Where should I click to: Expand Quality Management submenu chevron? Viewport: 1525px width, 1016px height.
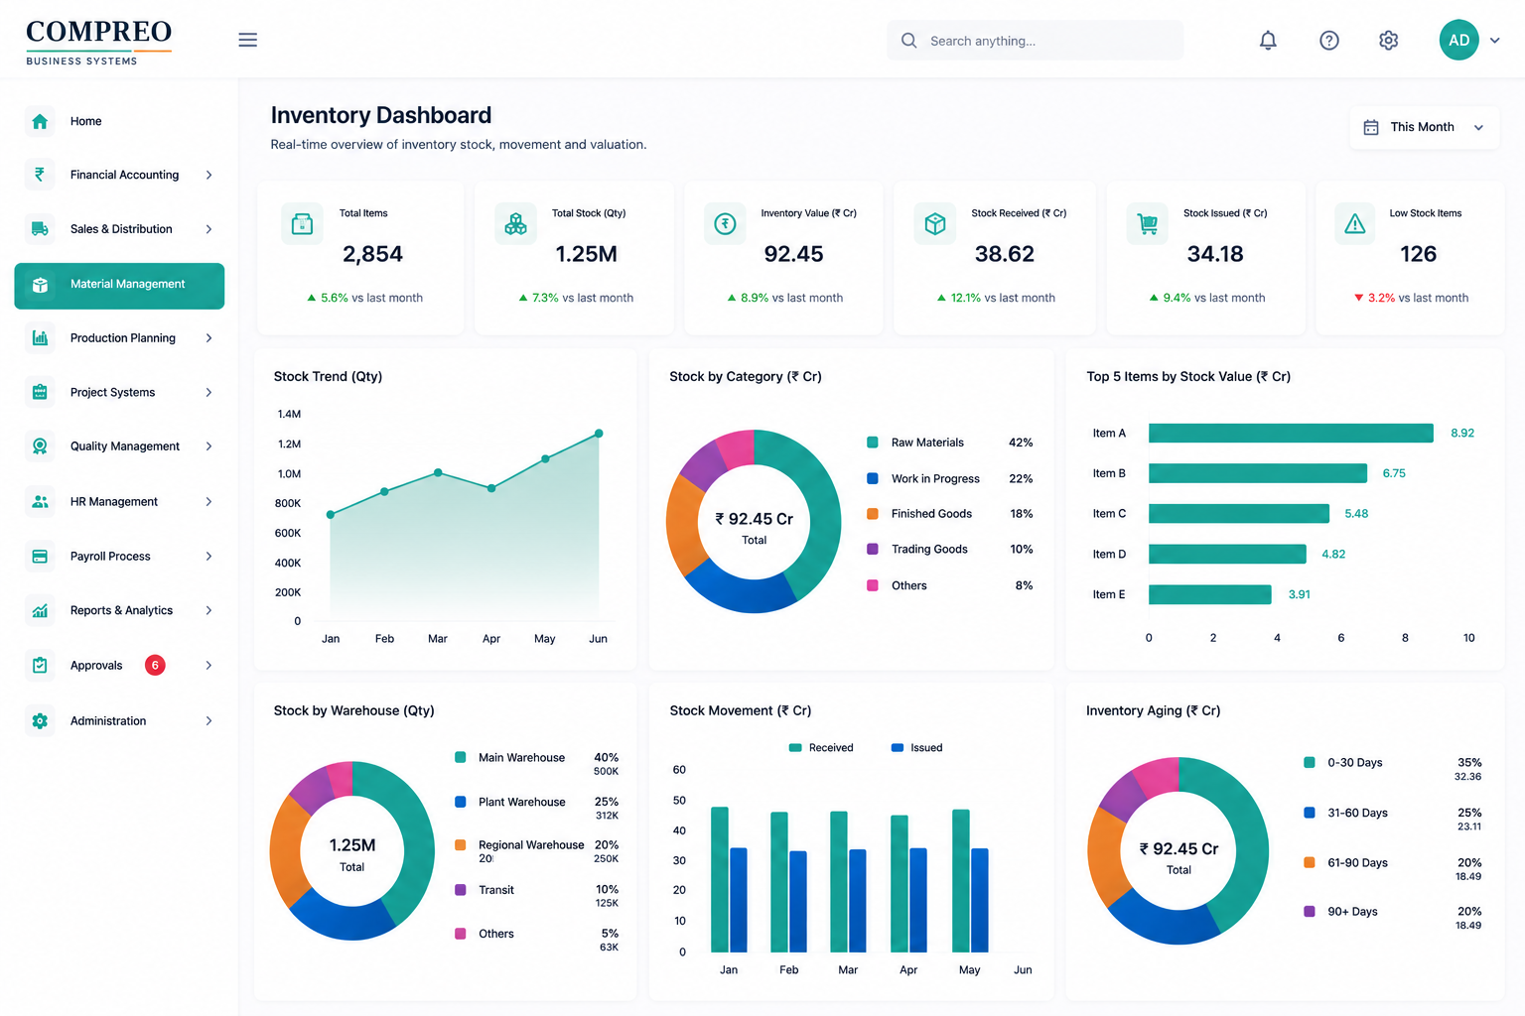point(208,446)
